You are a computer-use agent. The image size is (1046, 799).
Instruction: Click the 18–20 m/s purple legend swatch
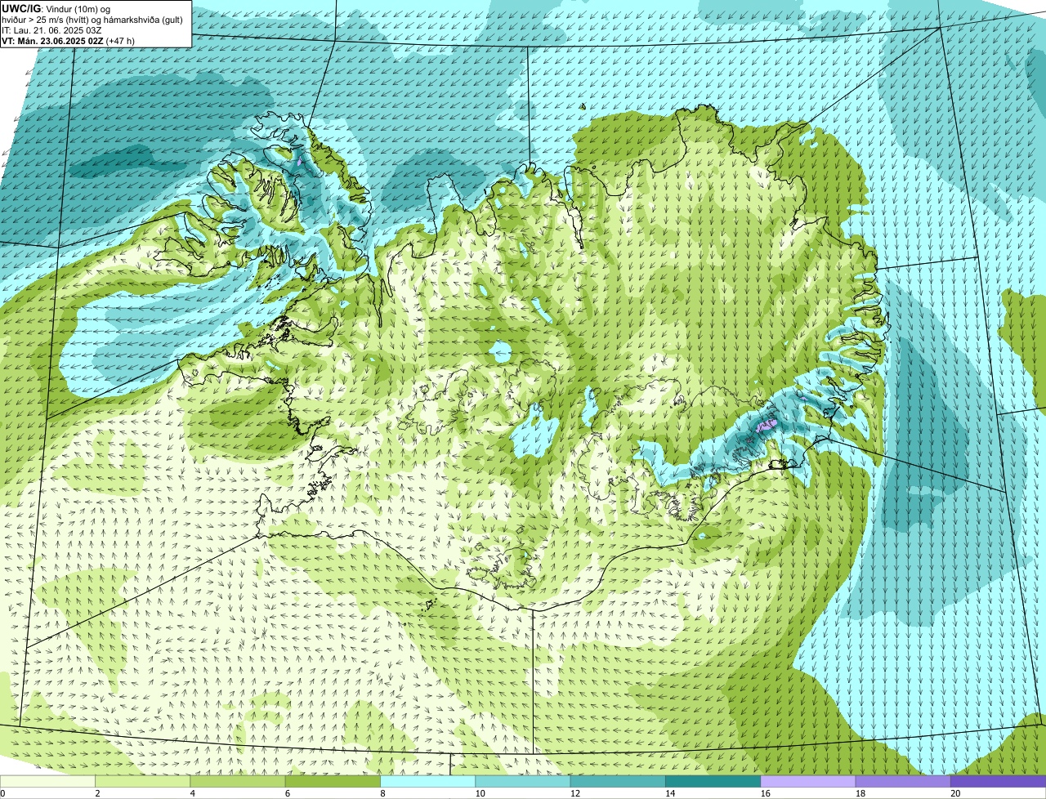coord(903,781)
